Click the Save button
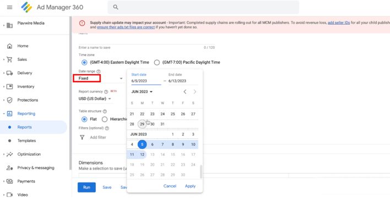This screenshot has width=390, height=198. pyautogui.click(x=107, y=188)
